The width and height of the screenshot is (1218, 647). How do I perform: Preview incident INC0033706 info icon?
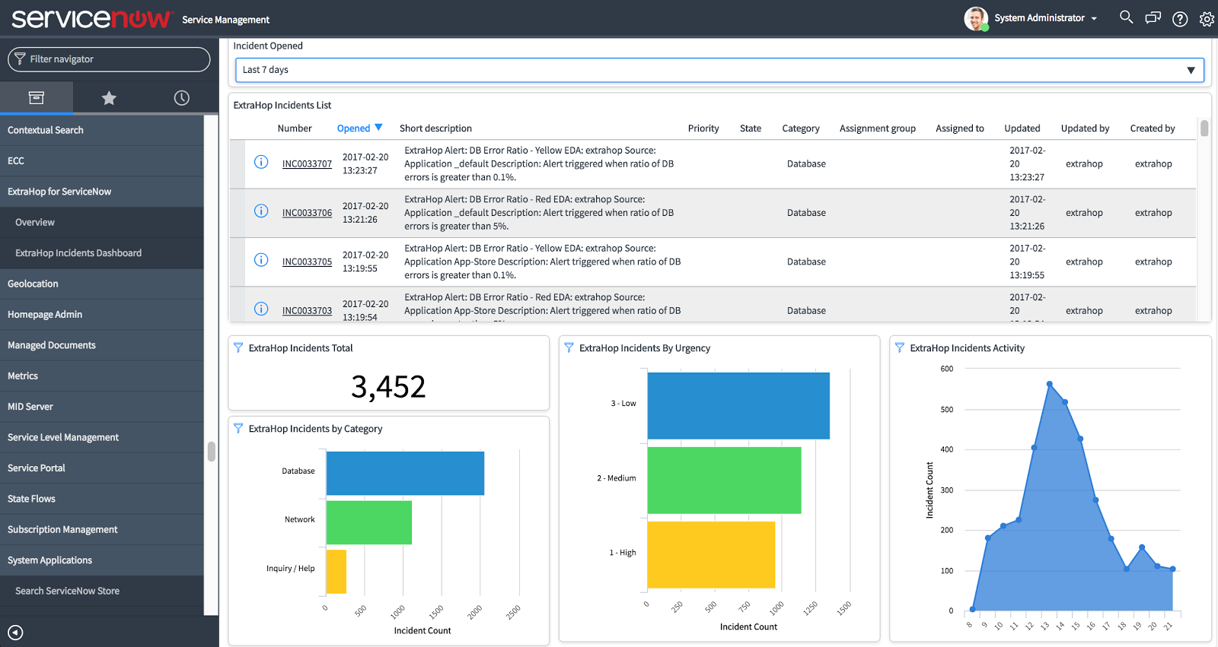point(261,211)
